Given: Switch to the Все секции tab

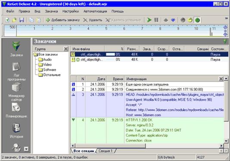Looking at the screenshot, I should 84,151.
